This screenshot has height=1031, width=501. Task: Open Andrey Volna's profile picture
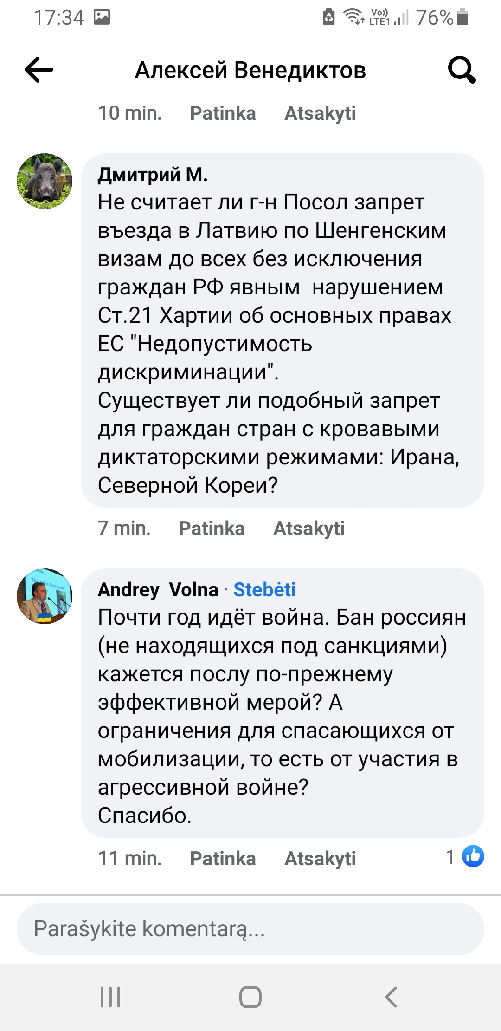click(x=45, y=596)
